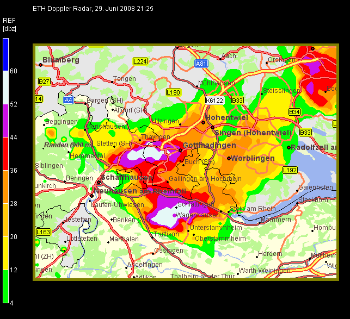The height and width of the screenshot is (319, 350).
Task: Click the Tengen place label
Action: [x=125, y=79]
